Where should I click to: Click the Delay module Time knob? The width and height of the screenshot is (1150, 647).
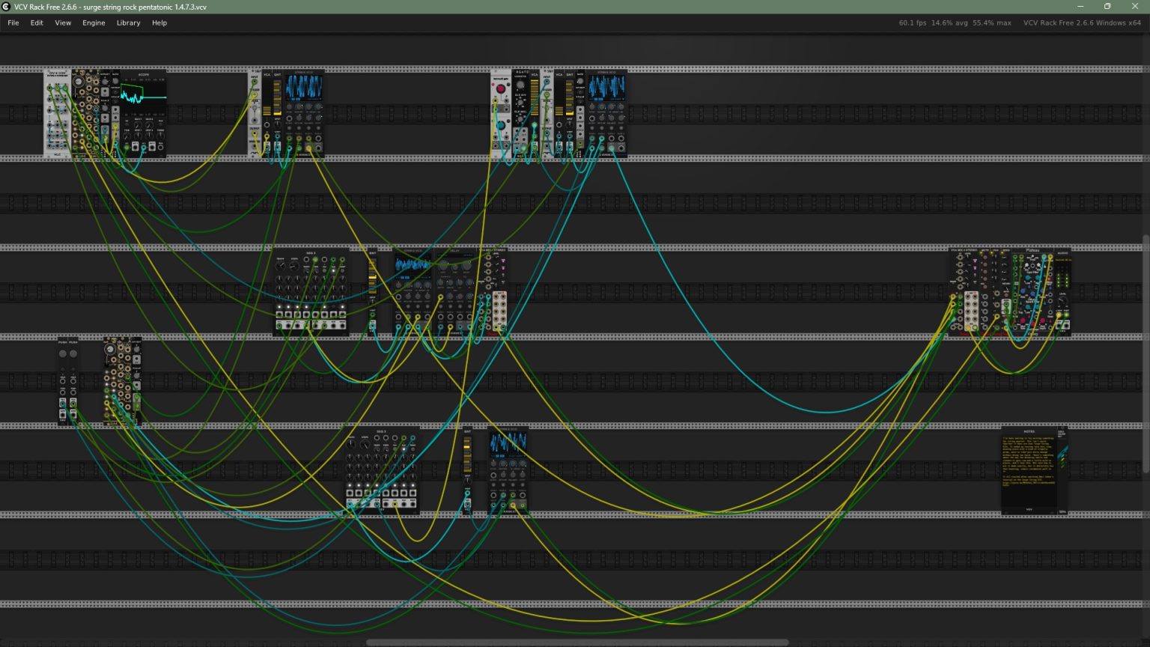(455, 267)
